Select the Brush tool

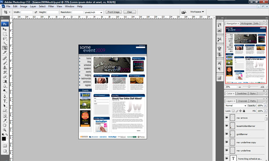click(x=4, y=63)
